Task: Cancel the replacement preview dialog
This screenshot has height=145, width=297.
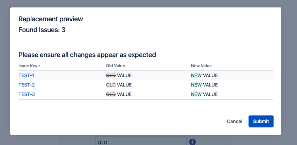Action: pos(234,121)
